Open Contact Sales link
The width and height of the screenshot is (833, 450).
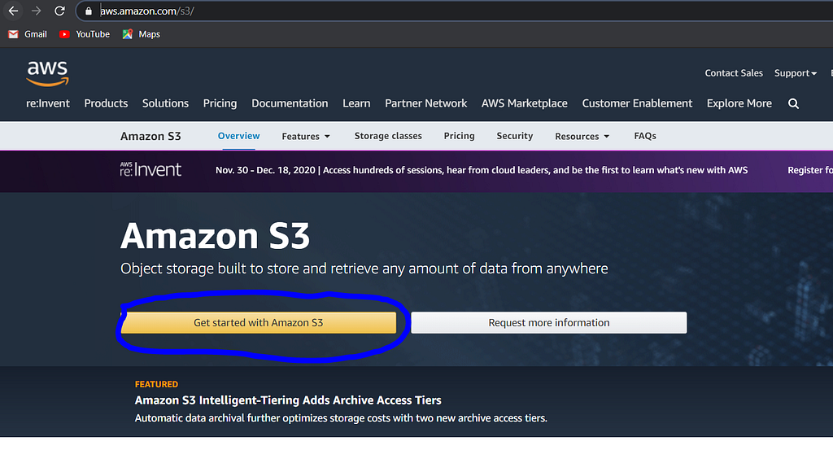[734, 72]
